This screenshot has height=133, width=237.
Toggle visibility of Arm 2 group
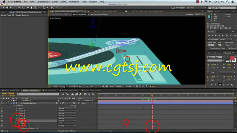click(x=2, y=108)
